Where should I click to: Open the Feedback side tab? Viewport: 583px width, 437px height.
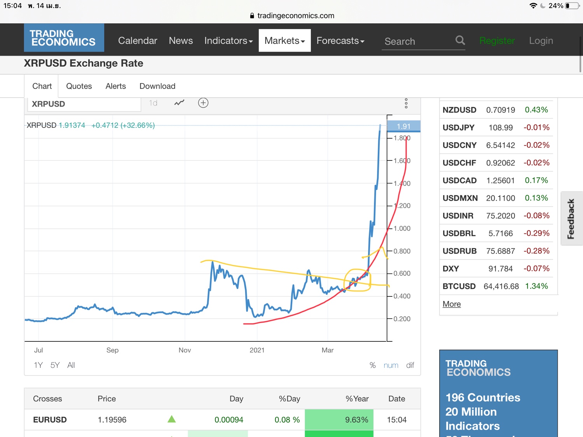pos(571,219)
